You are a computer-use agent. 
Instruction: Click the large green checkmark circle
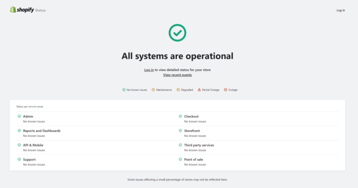(178, 33)
